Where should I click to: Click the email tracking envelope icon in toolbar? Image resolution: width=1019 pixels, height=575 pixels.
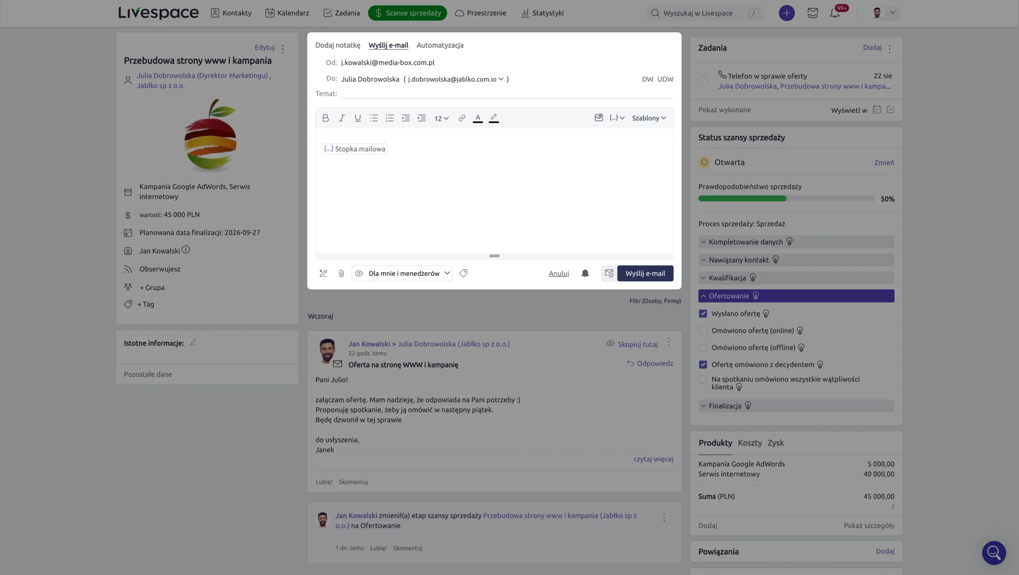(599, 117)
